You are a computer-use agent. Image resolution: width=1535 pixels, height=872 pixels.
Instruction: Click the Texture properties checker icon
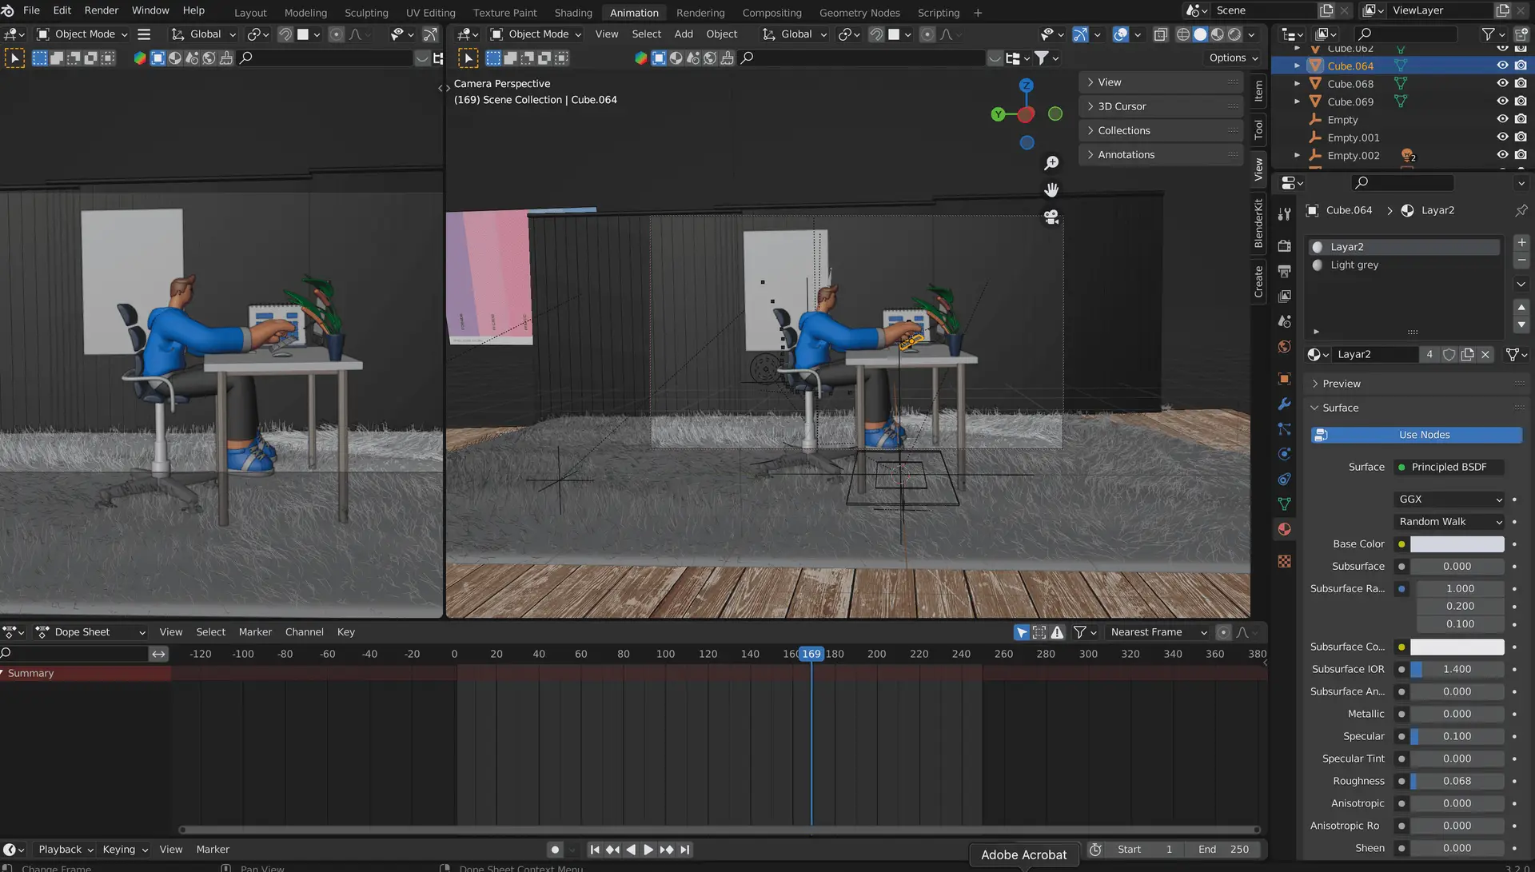pos(1284,561)
